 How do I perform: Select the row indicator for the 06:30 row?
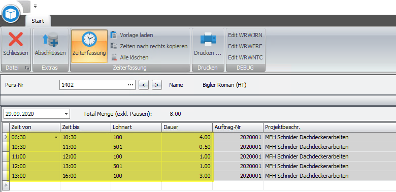tap(6, 138)
